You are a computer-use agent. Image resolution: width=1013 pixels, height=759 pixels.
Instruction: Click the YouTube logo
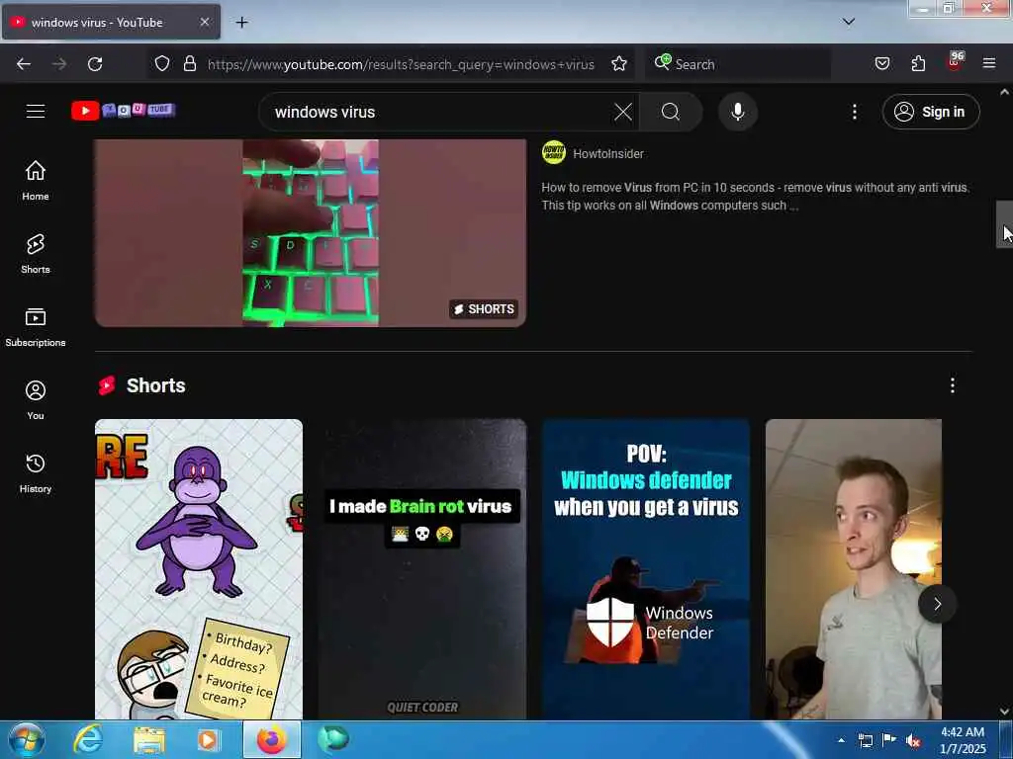pos(123,111)
